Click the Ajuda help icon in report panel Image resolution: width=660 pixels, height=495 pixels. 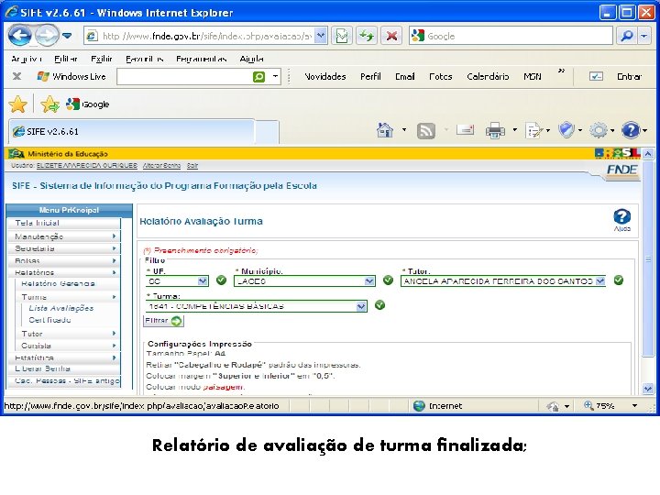[x=621, y=220]
